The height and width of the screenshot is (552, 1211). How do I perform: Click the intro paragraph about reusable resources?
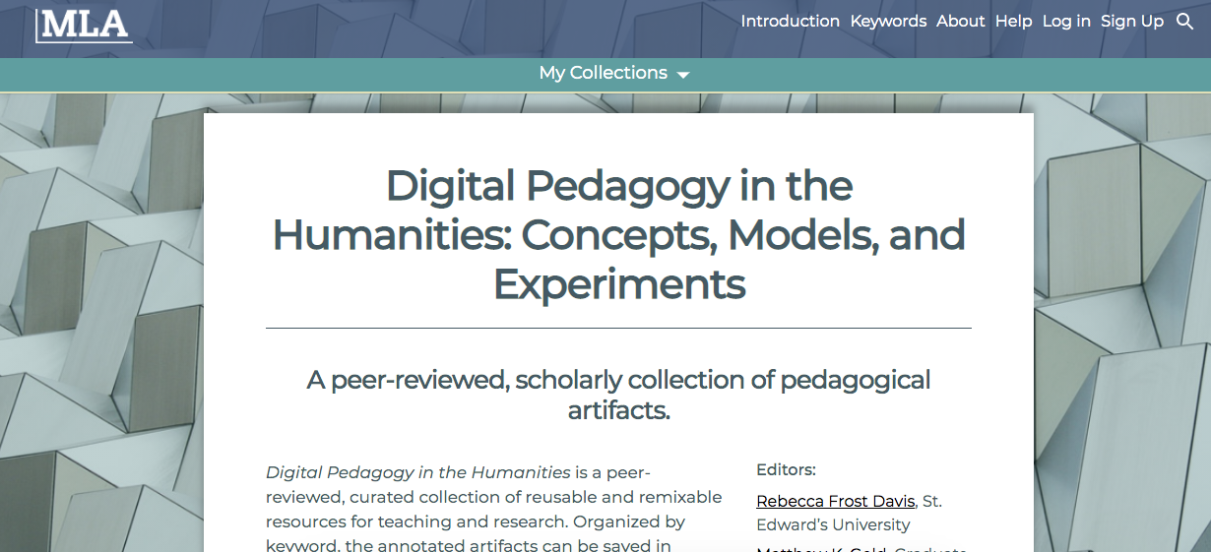click(493, 509)
